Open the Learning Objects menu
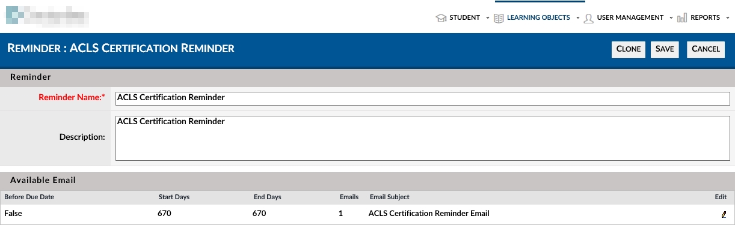Screen dimensions: 735x240 pos(538,18)
